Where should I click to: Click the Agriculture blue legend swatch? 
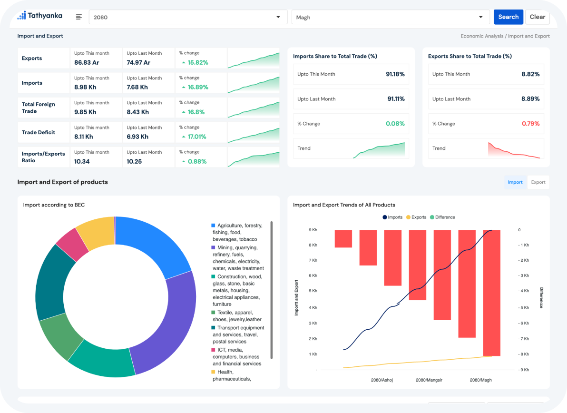(x=214, y=226)
